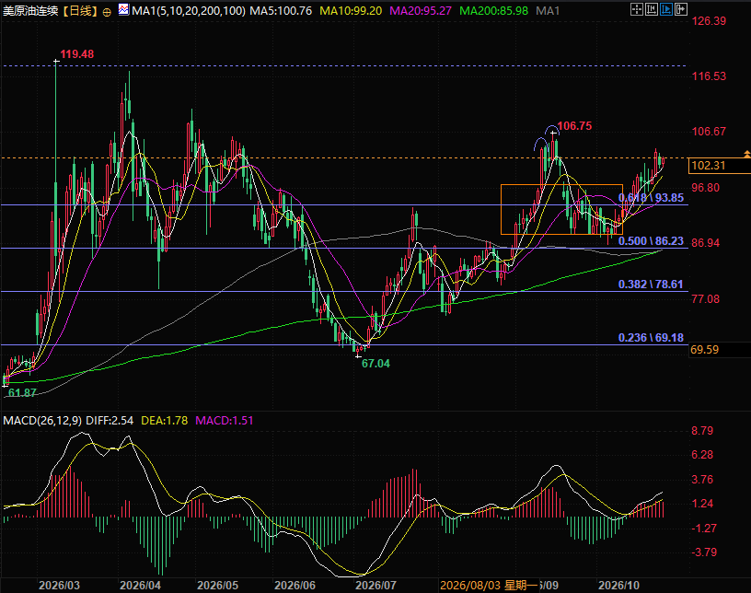Click the MA5:100.76 legend value
Screen dimensions: 751x593
(281, 10)
